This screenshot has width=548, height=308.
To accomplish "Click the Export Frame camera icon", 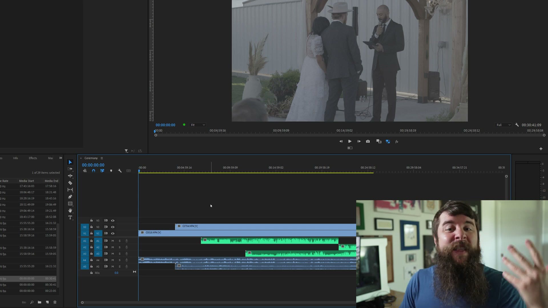I will point(368,141).
